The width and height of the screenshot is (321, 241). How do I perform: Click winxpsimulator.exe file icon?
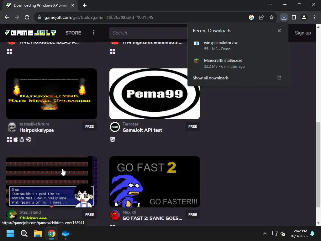(197, 43)
